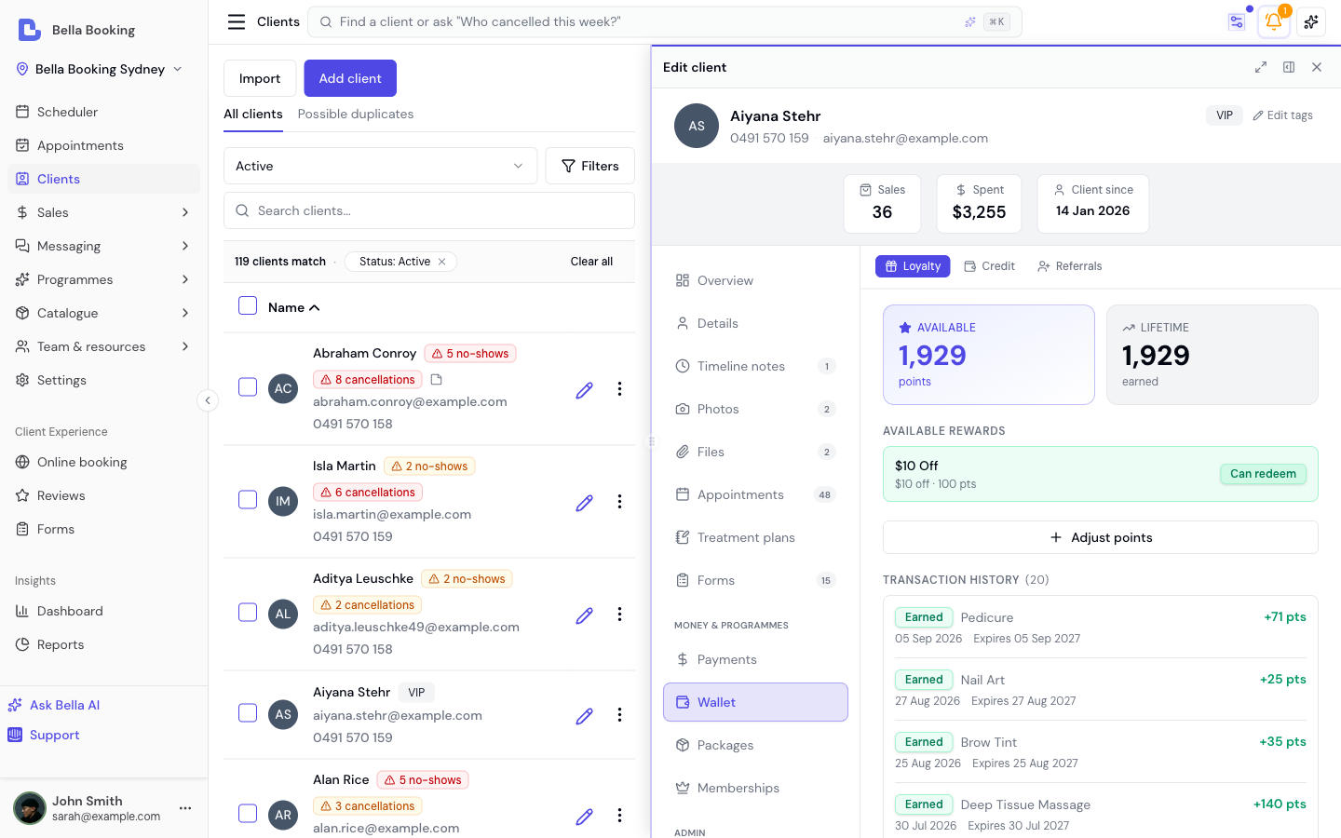1341x838 pixels.
Task: Click the notifications bell icon
Action: click(1273, 21)
